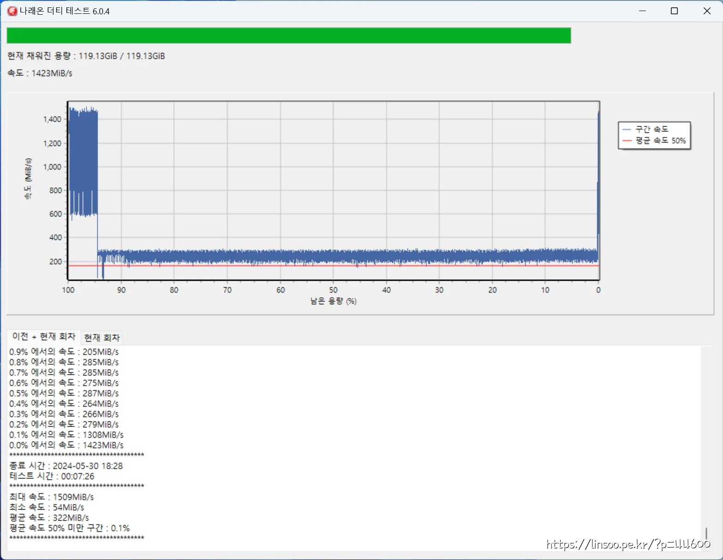Click log line '0.1% 에서의 속도 : 1308MiB/s'
Viewport: 723px width, 560px height.
coord(66,435)
